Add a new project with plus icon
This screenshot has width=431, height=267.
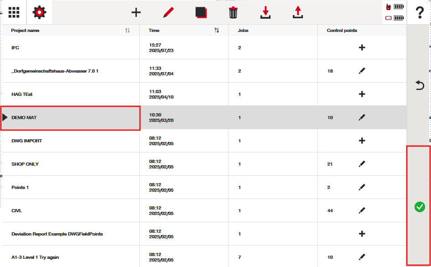136,12
